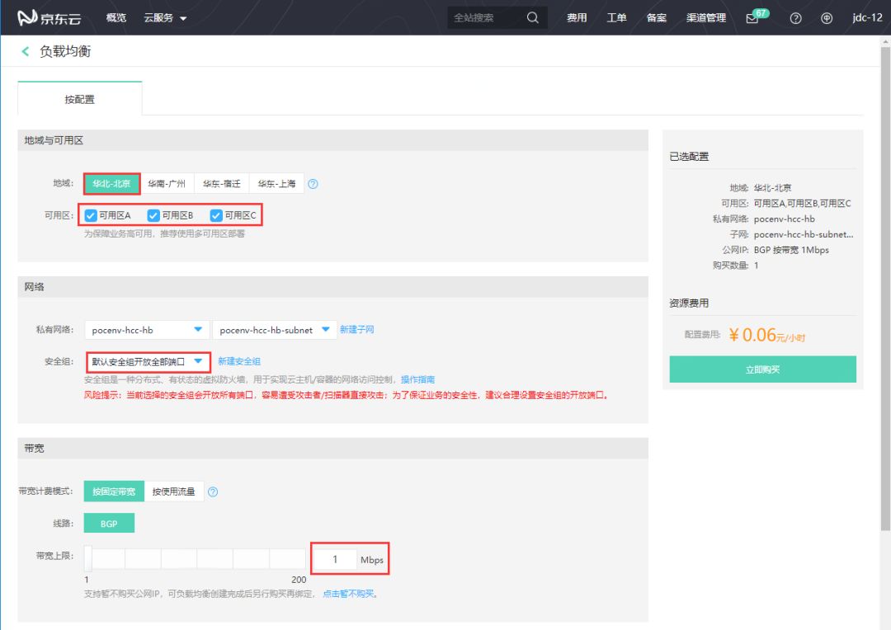
Task: Open the 费用 menu item
Action: tap(577, 18)
